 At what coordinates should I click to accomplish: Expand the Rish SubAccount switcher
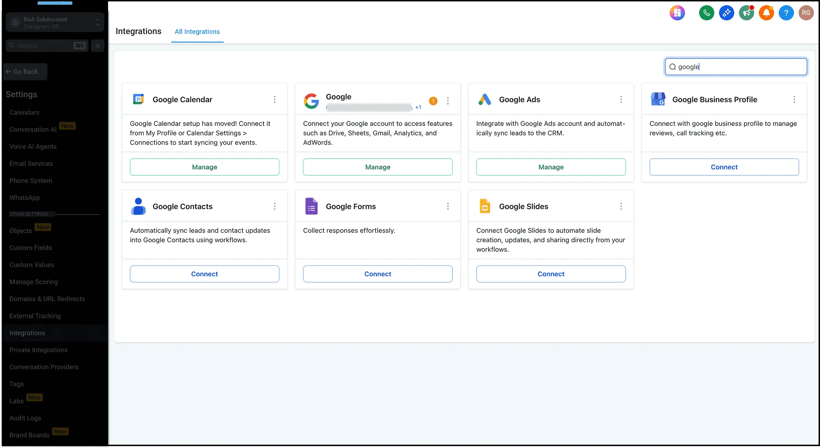coord(55,22)
